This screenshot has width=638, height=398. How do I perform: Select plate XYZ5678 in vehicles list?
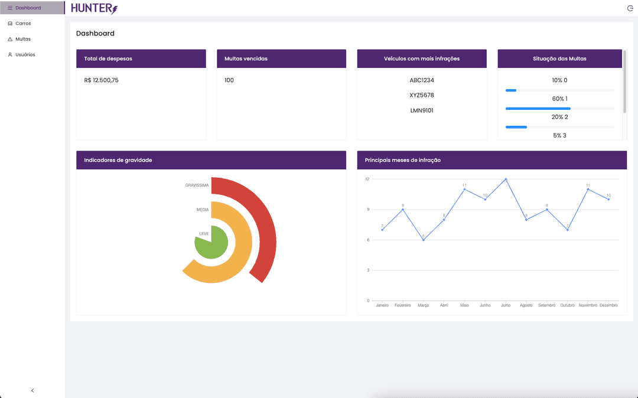(x=422, y=95)
